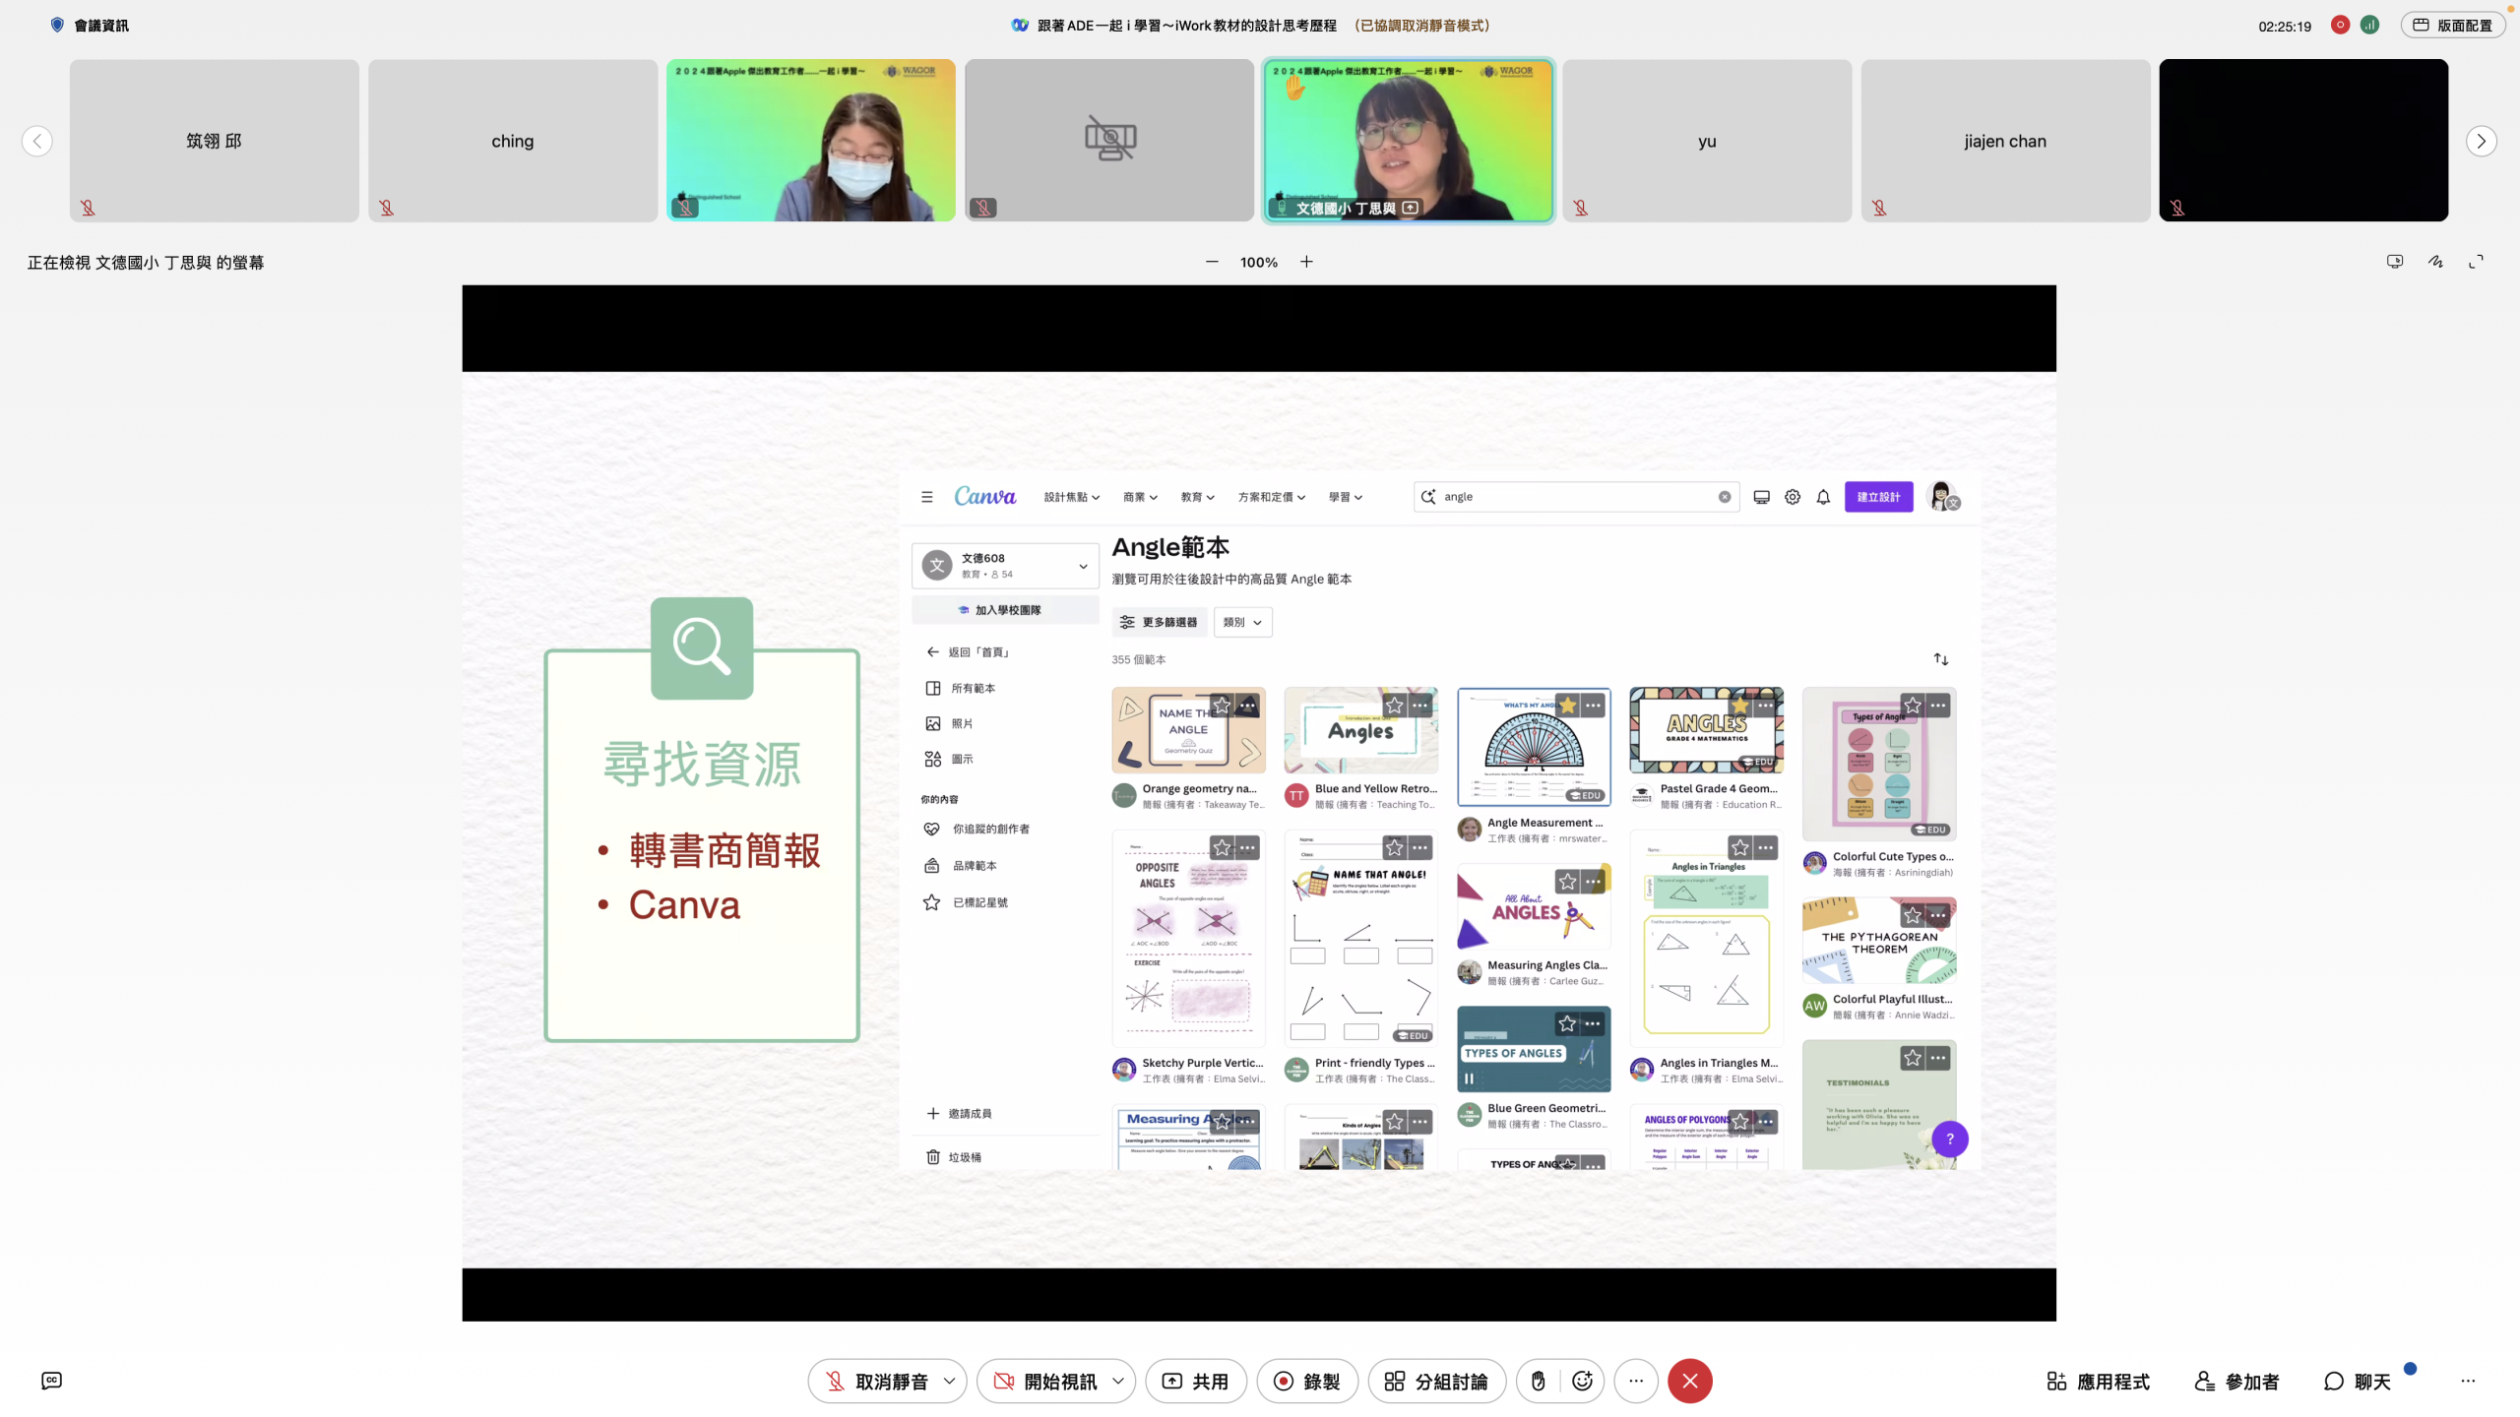
Task: Click the plus button to zoom in
Action: pyautogui.click(x=1306, y=262)
